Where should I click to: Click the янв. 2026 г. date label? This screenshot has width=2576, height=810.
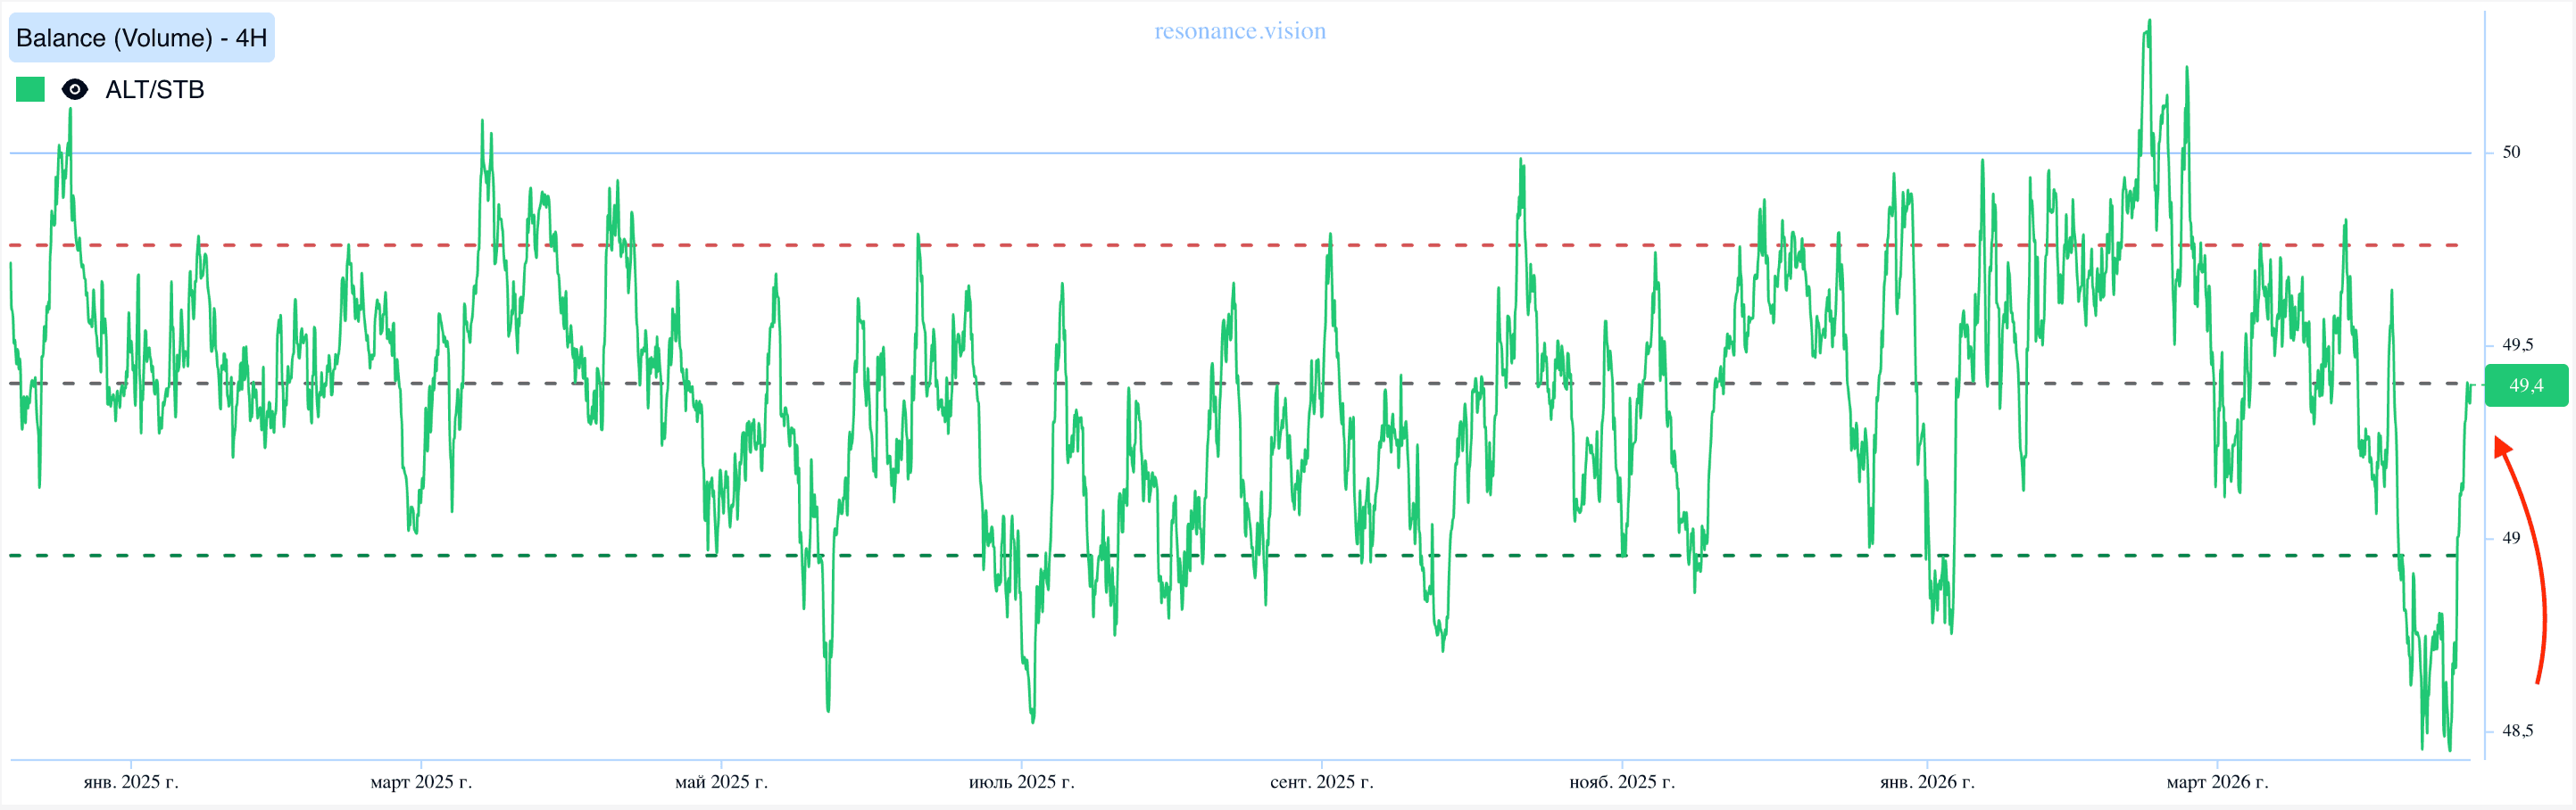(1927, 782)
